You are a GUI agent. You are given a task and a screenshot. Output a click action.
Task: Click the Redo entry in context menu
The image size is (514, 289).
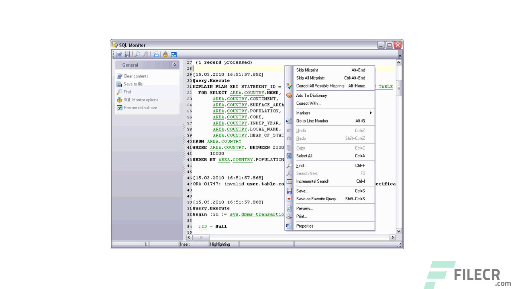tap(330, 138)
